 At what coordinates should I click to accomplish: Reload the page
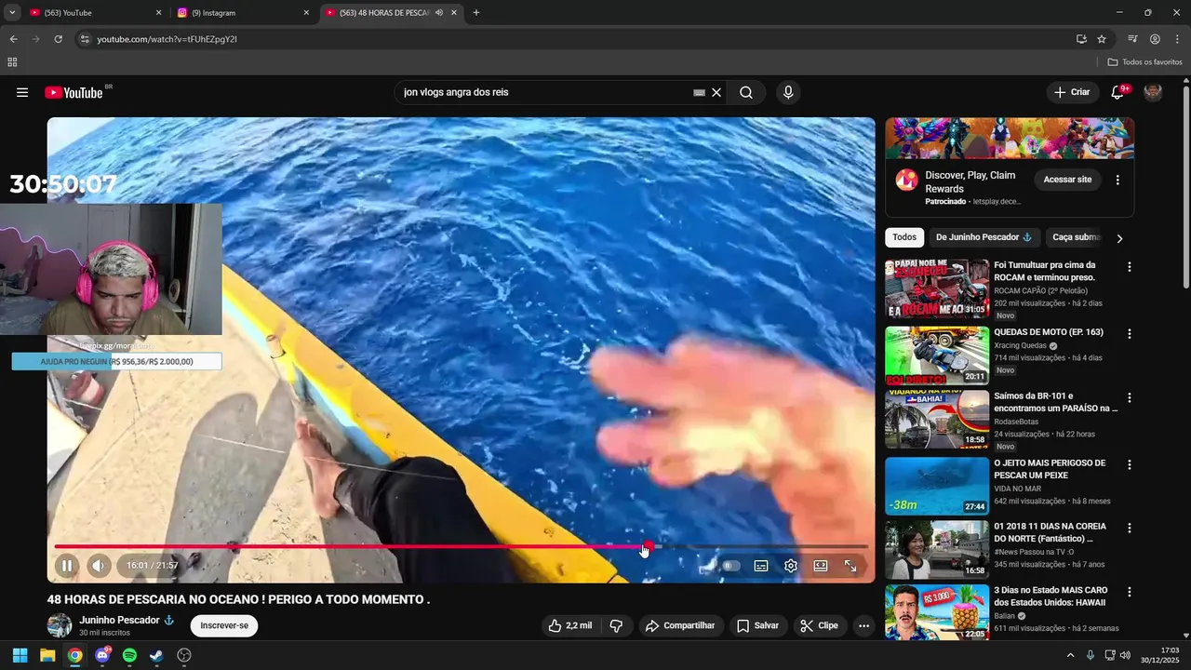[x=58, y=39]
